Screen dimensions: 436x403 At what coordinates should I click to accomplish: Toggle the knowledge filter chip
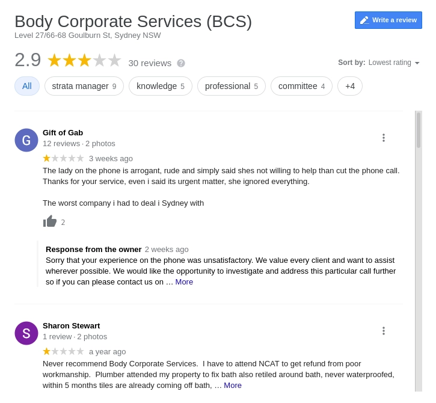[x=161, y=86]
